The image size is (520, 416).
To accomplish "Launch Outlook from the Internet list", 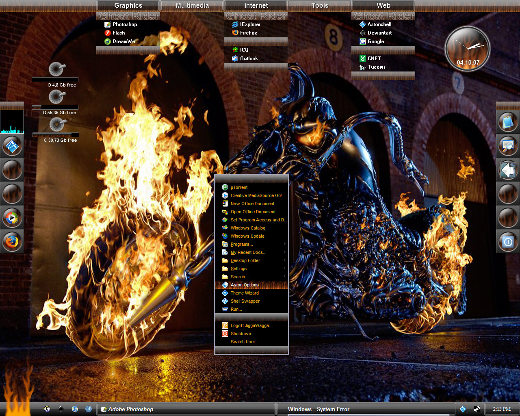I will pyautogui.click(x=248, y=58).
